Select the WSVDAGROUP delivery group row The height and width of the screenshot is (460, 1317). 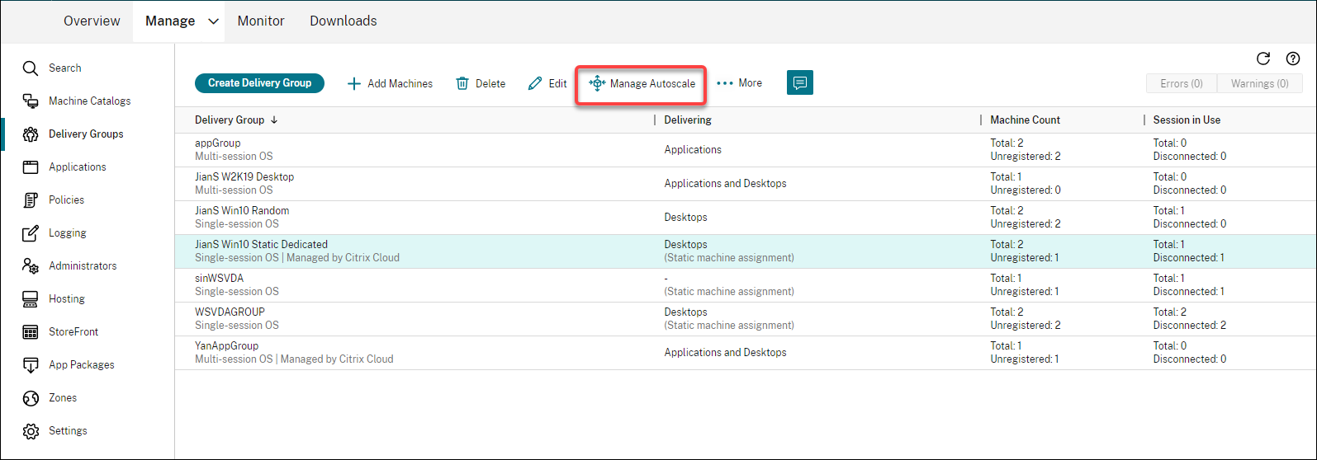pos(230,312)
